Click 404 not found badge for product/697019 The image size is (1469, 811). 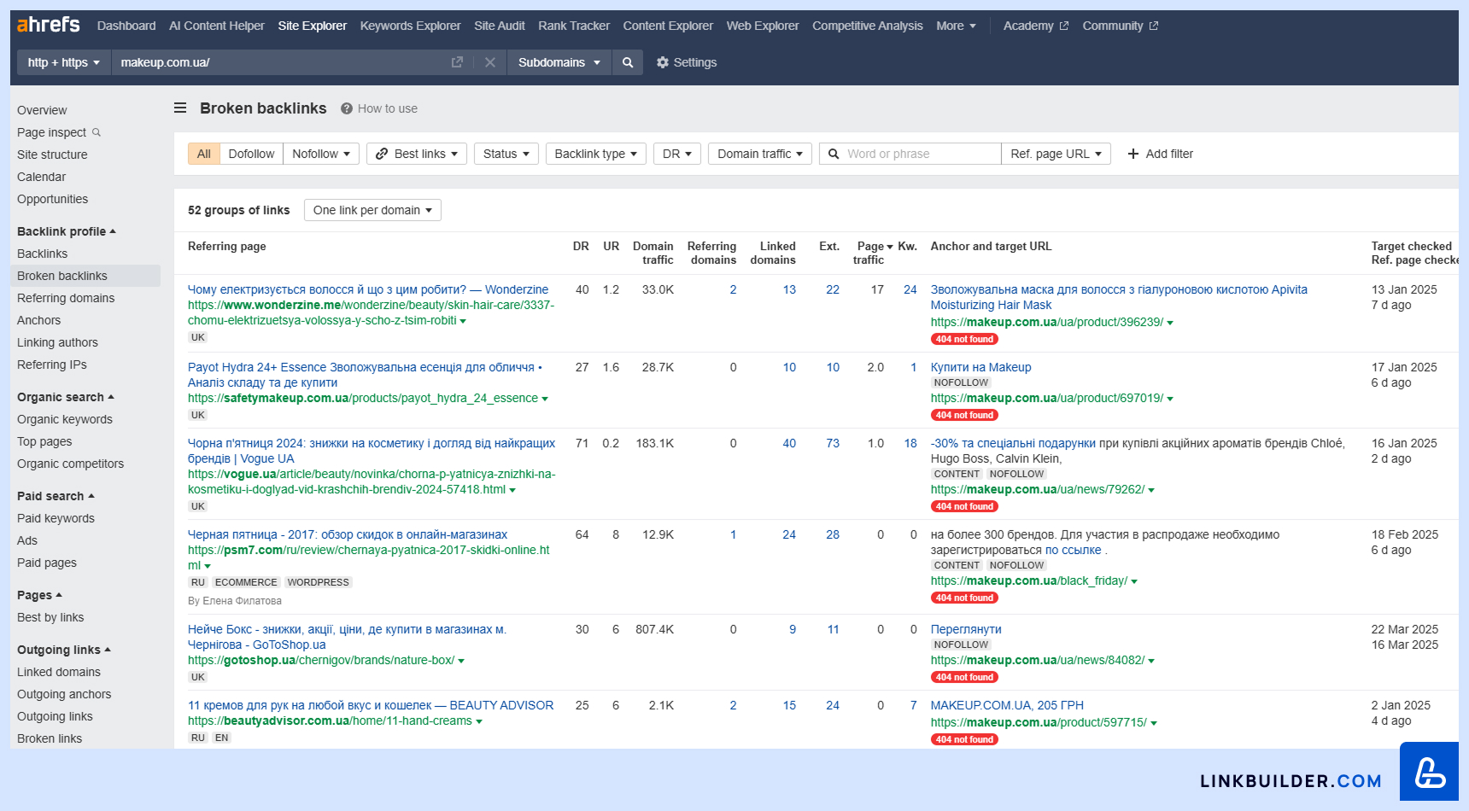click(x=964, y=415)
